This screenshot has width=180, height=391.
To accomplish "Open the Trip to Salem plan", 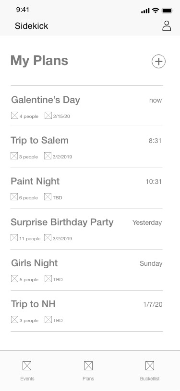I will pyautogui.click(x=86, y=147).
